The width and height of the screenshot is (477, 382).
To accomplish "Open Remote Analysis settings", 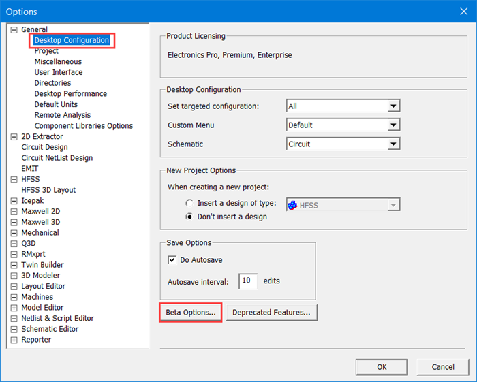I will point(63,115).
